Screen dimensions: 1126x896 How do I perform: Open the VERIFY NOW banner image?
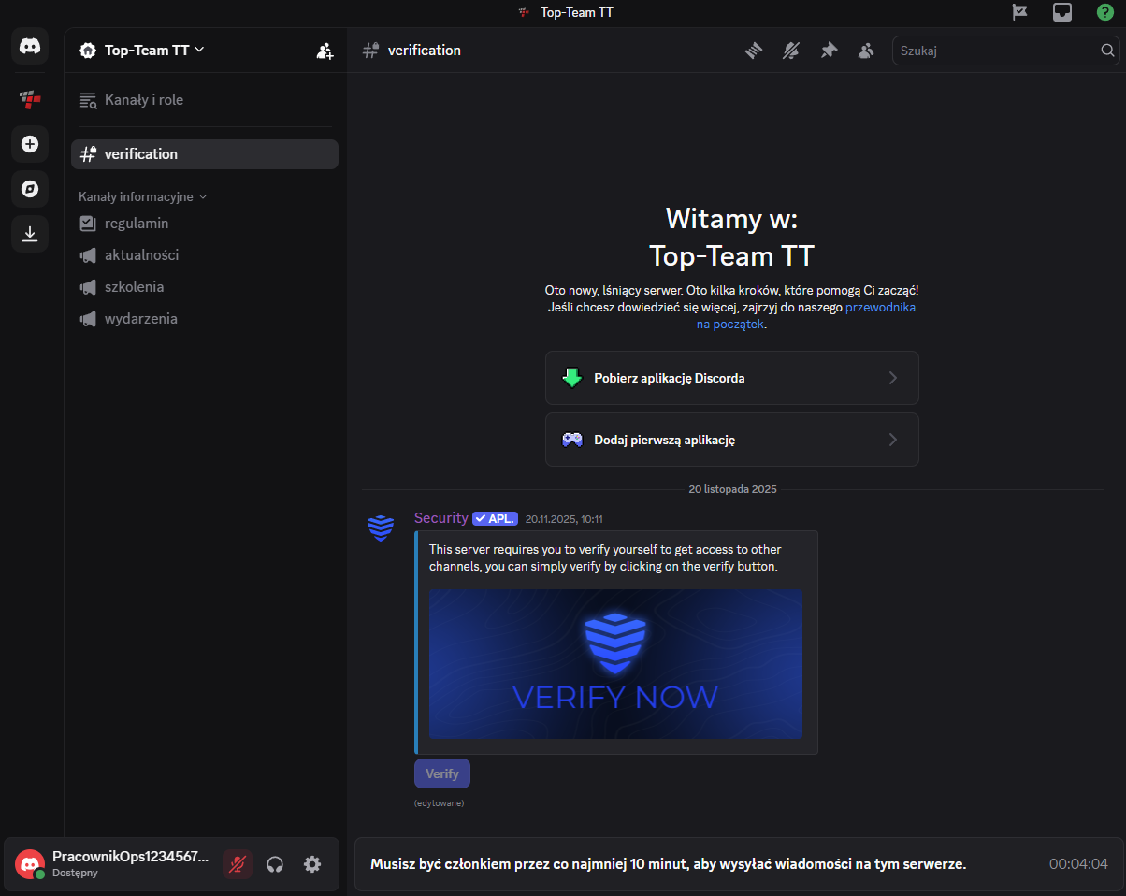[615, 664]
